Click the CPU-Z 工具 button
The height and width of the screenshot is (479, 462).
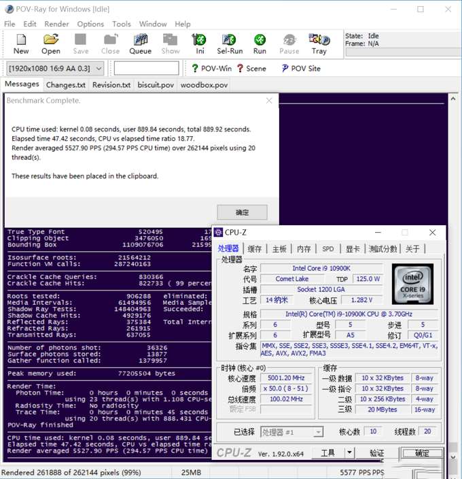pos(328,453)
